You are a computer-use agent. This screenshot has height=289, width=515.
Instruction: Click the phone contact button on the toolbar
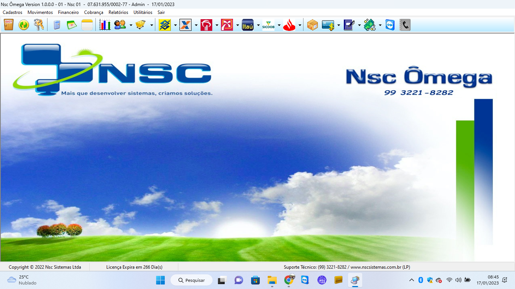tap(405, 25)
